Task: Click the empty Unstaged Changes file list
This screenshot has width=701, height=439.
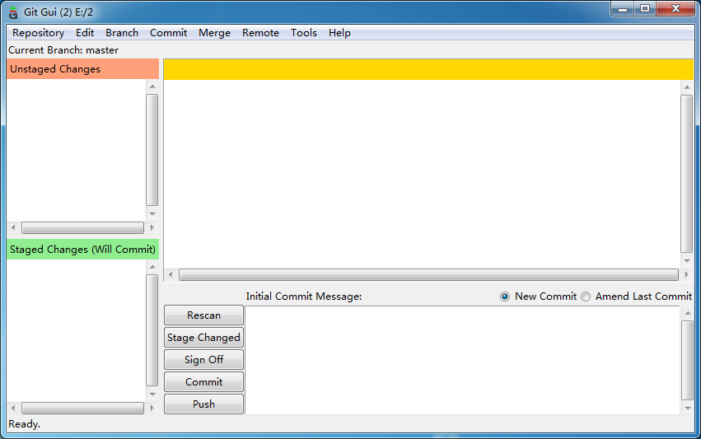Action: (76, 150)
